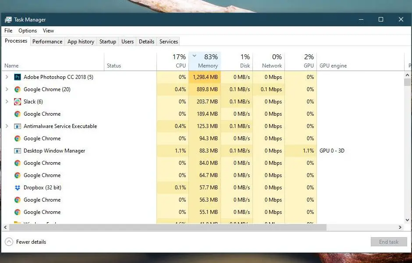Click the 0.1 Mbps network value

click(271, 89)
